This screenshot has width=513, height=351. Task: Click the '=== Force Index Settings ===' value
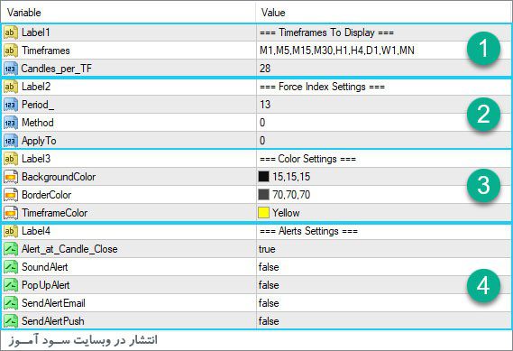[x=322, y=87]
